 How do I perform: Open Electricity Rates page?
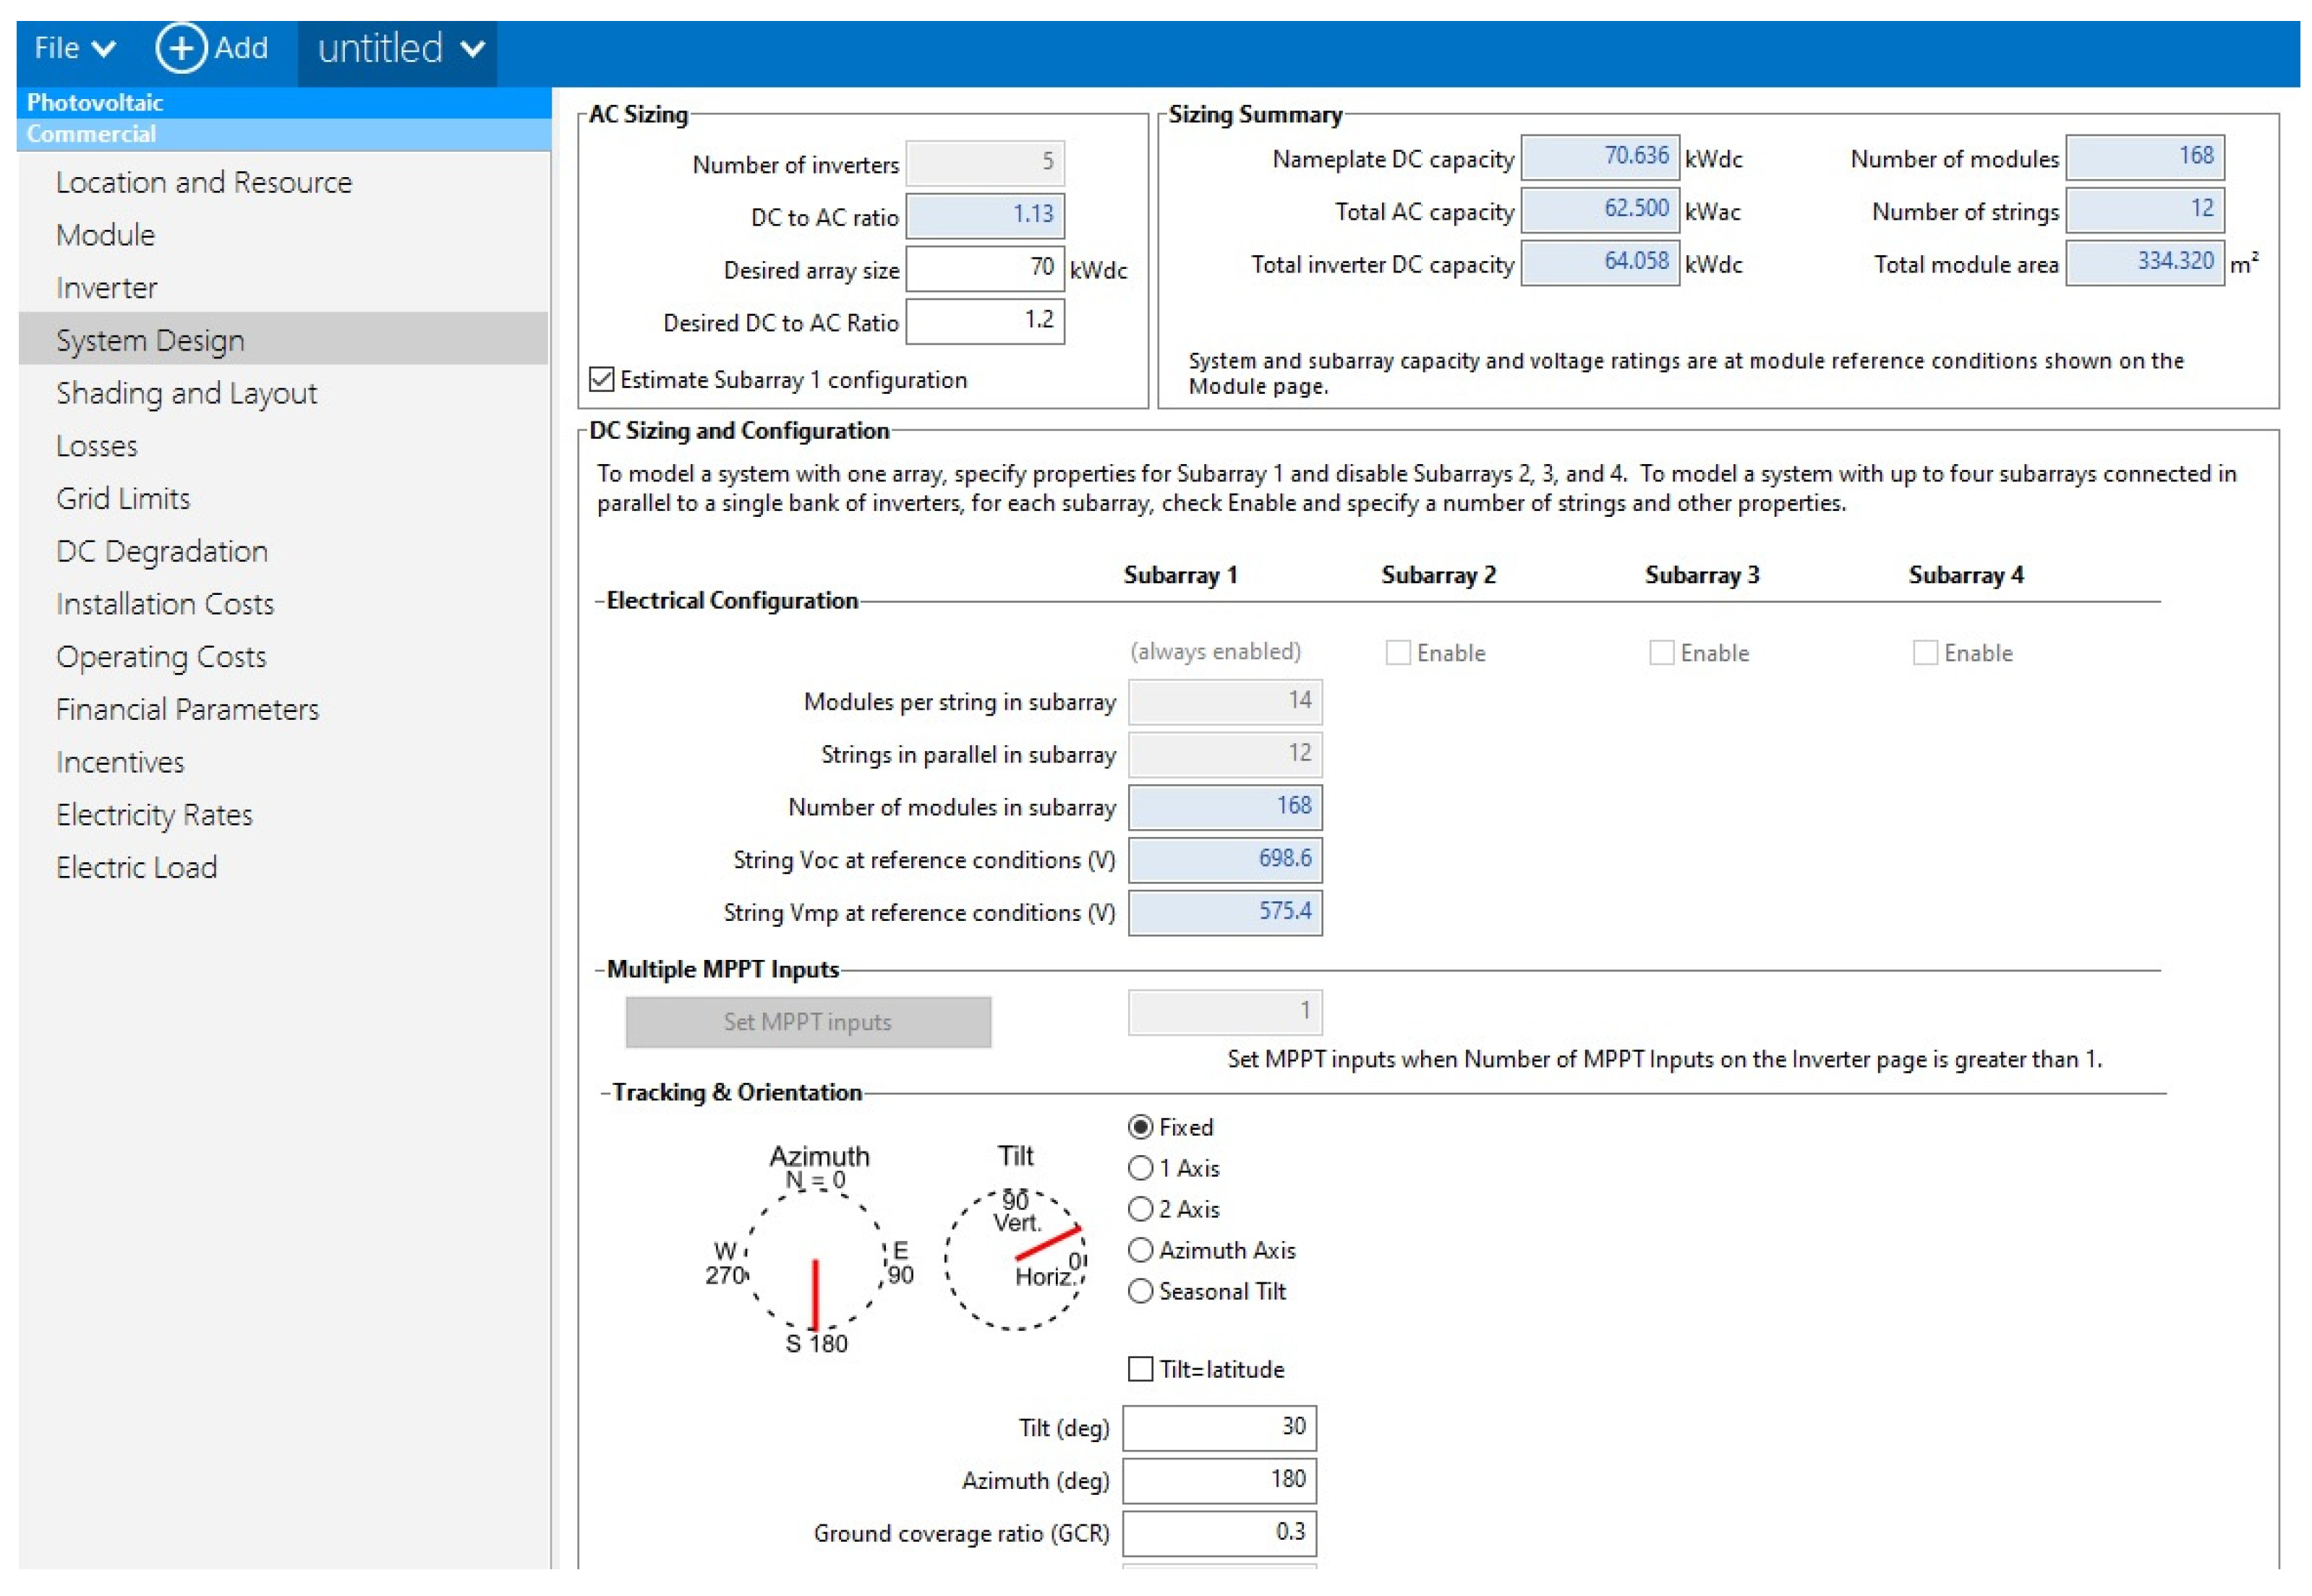click(x=154, y=816)
